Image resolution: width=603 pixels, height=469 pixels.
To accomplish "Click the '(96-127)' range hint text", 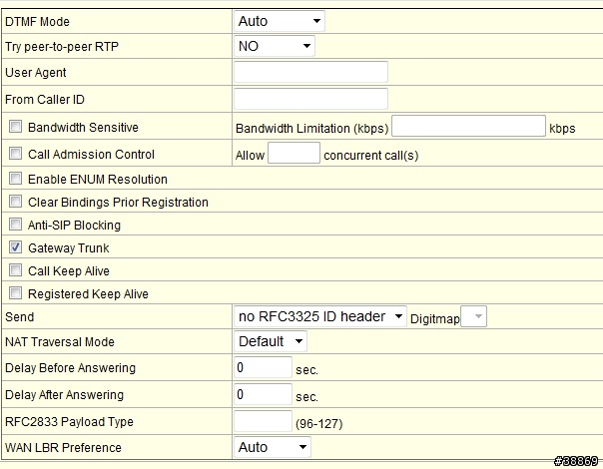I will click(319, 424).
